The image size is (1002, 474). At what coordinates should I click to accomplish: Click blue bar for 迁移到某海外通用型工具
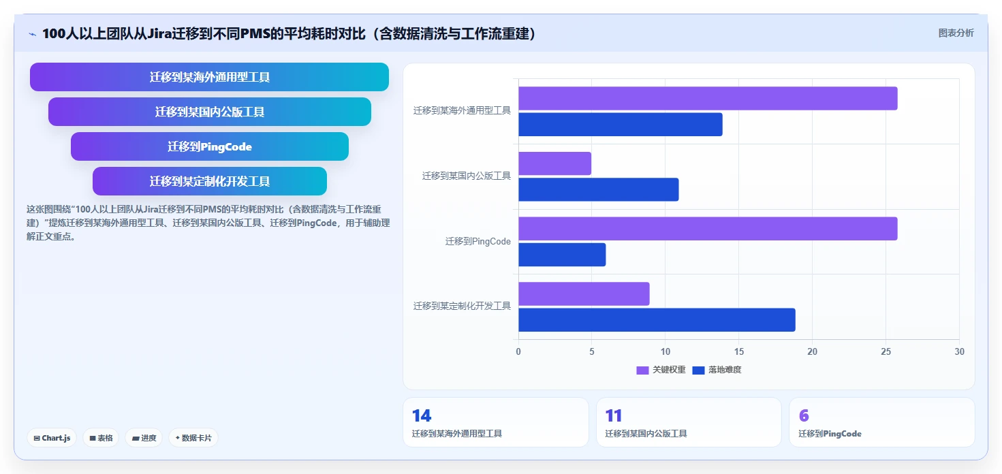[x=621, y=125]
